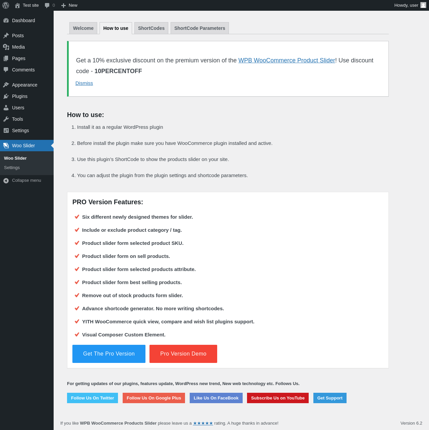
Task: Click the Posts pushpin icon
Action: [x=6, y=36]
